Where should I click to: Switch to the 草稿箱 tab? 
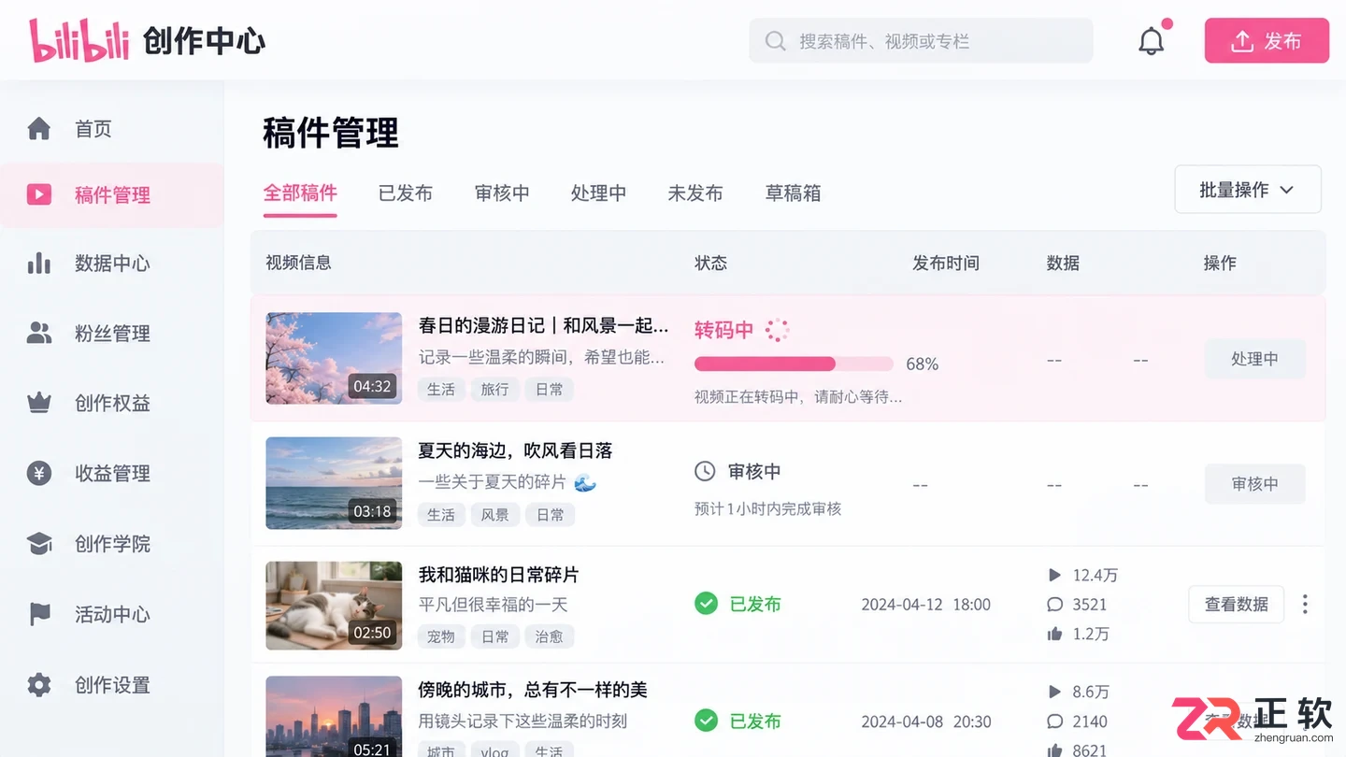click(x=793, y=193)
